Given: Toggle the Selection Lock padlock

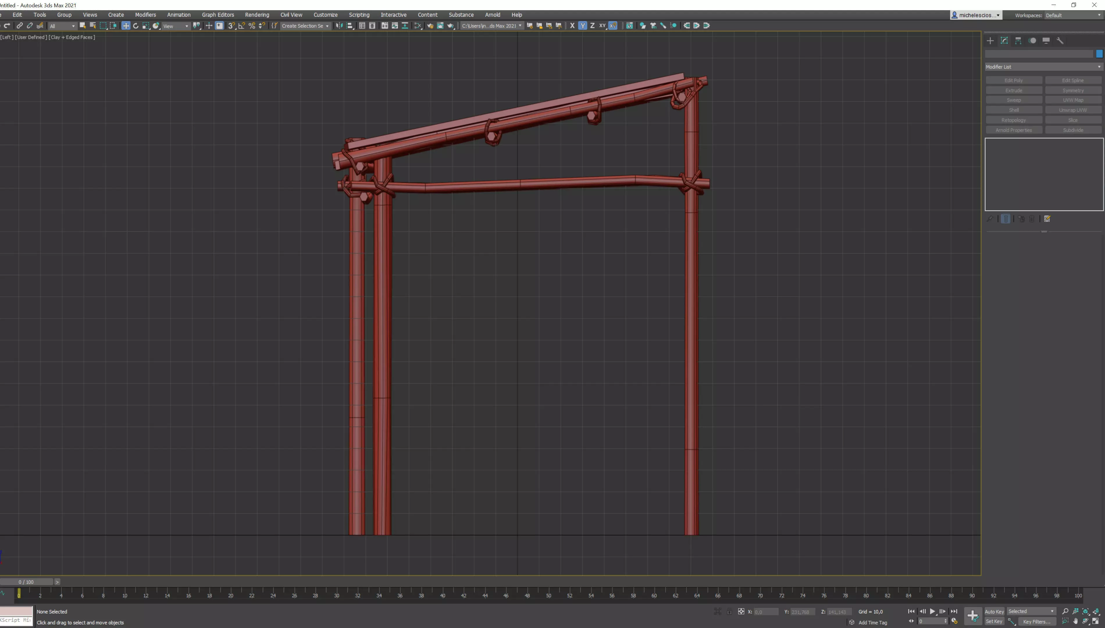Looking at the screenshot, I should pos(729,612).
